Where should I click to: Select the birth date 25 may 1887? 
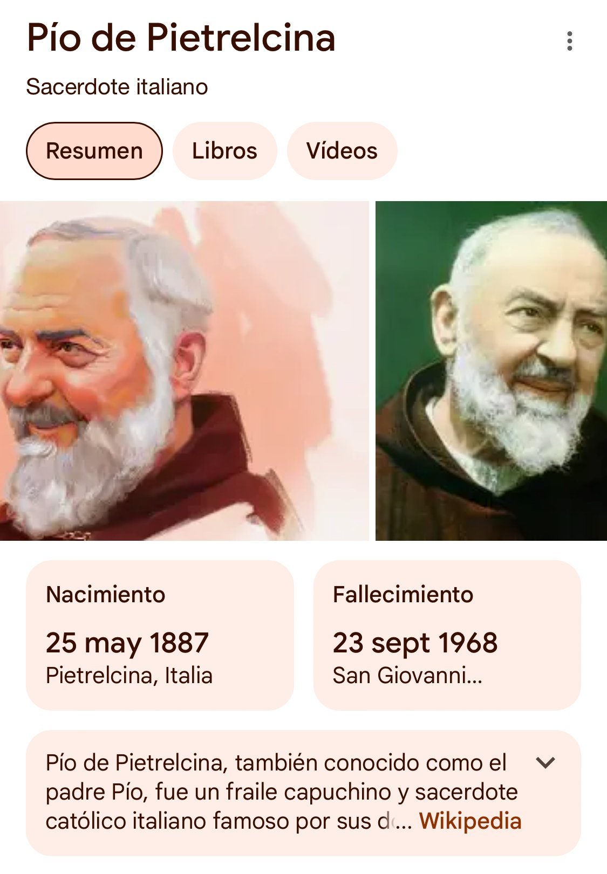127,642
